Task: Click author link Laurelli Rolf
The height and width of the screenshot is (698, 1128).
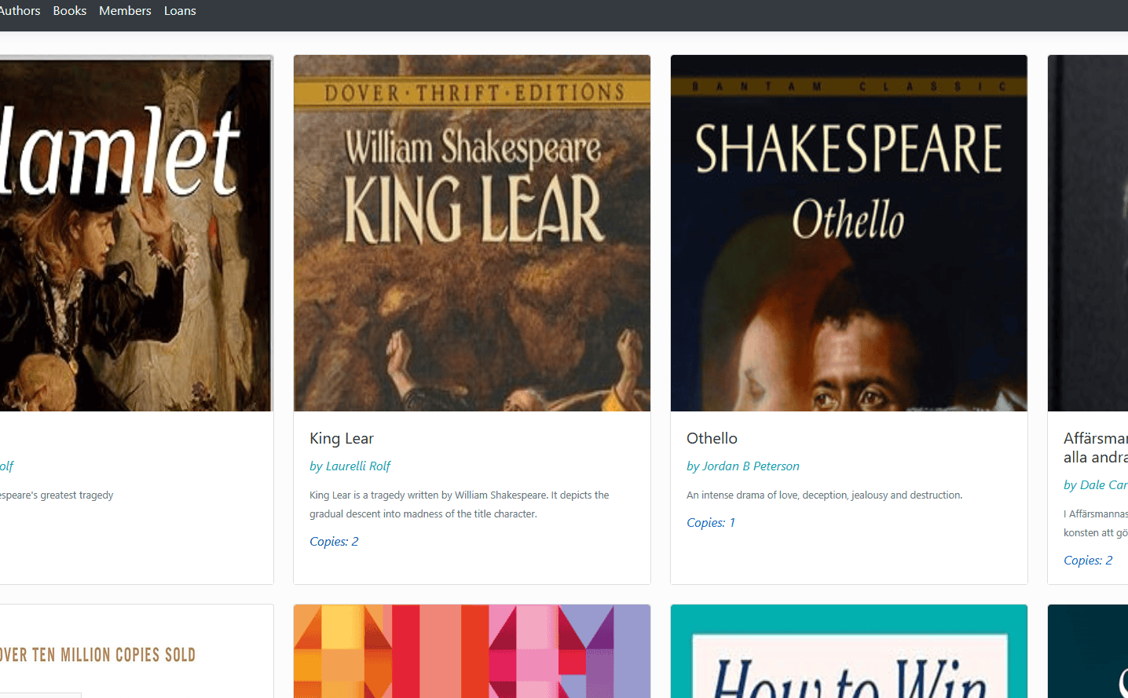Action: [x=350, y=466]
